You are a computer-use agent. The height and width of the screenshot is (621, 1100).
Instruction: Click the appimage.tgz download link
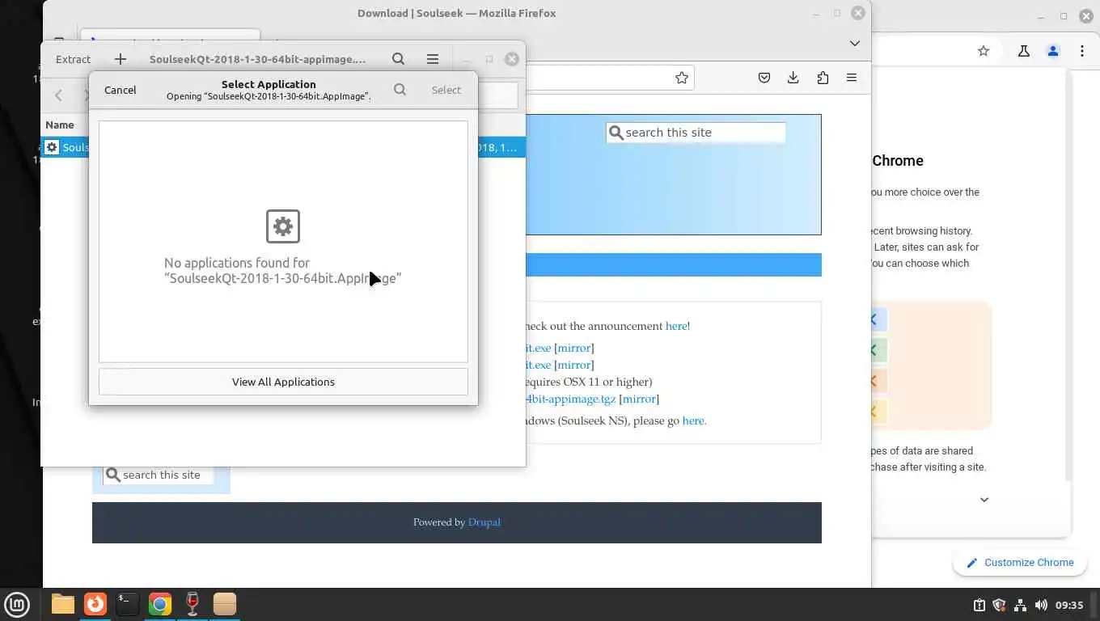pos(570,399)
